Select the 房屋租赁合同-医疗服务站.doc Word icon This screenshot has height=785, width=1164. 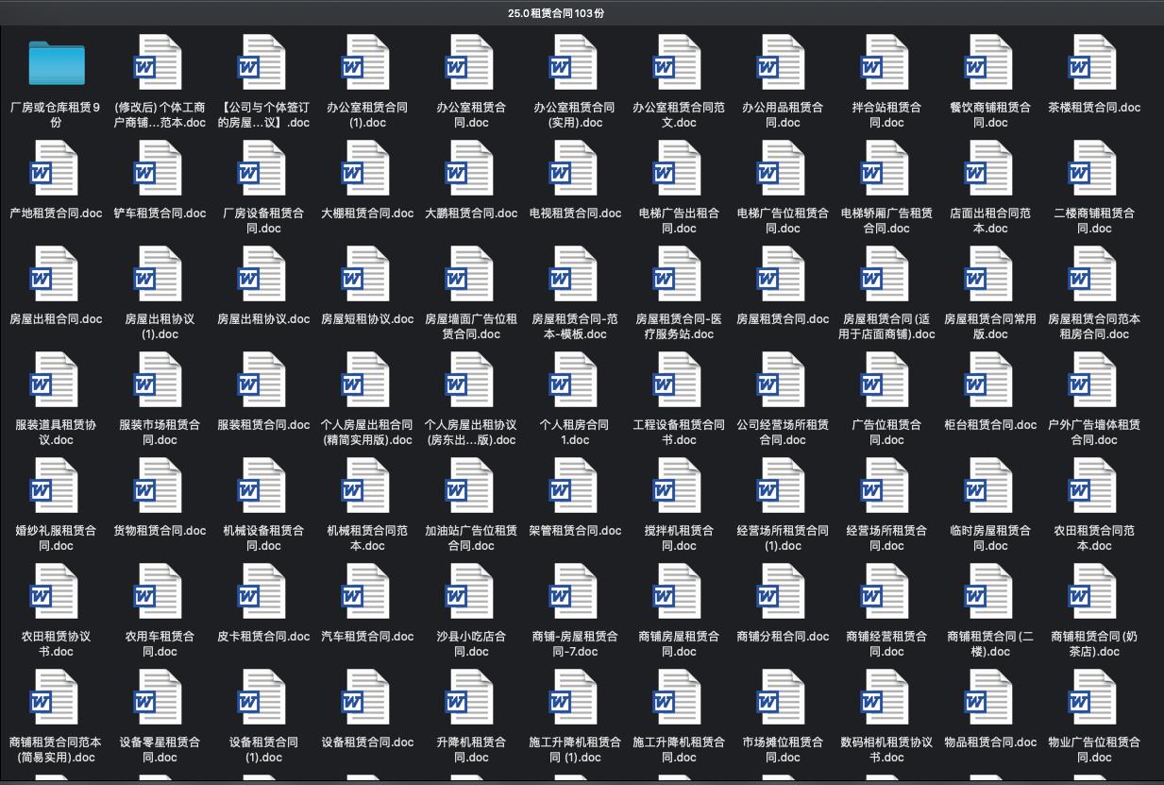click(679, 274)
